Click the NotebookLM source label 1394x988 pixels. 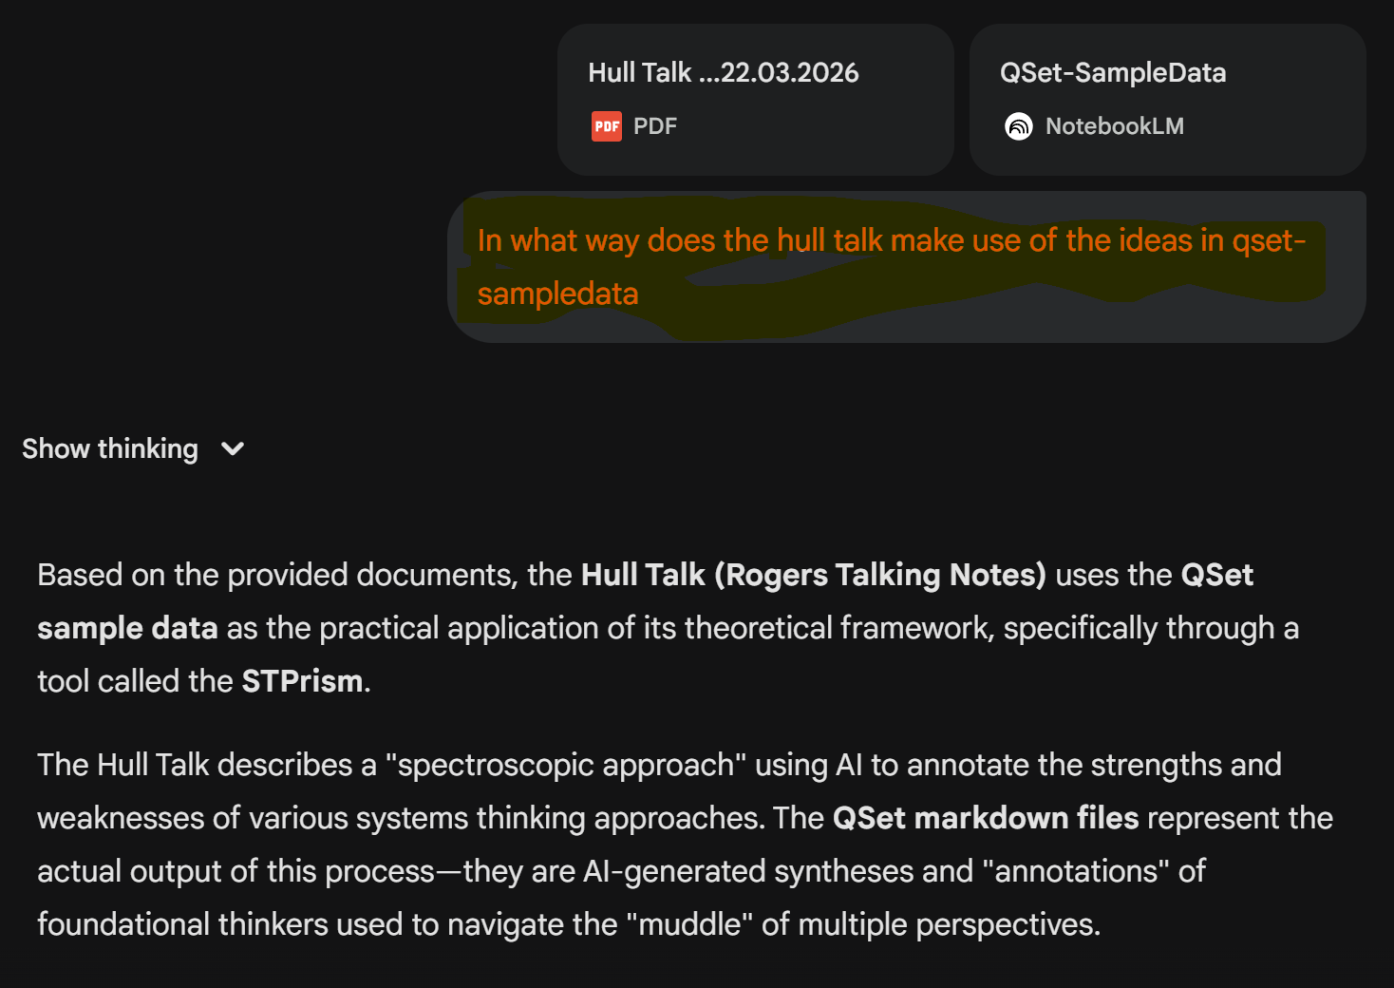coord(1114,126)
